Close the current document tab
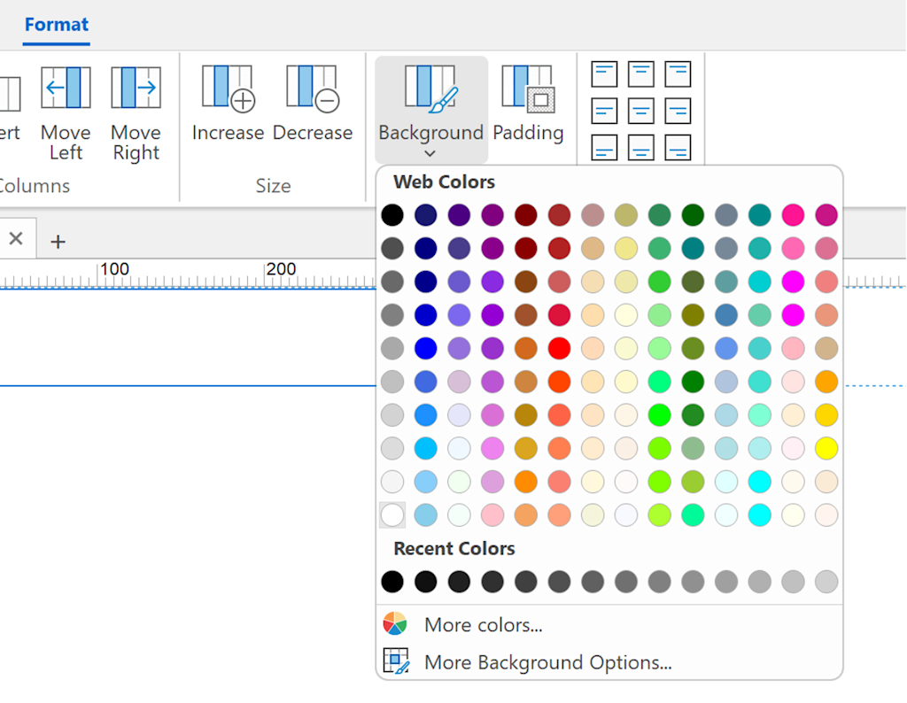The width and height of the screenshot is (907, 703). coord(16,238)
